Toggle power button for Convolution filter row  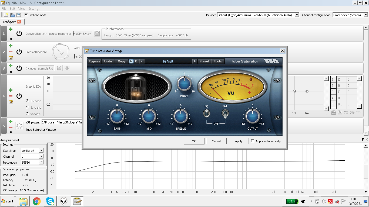(x=19, y=33)
